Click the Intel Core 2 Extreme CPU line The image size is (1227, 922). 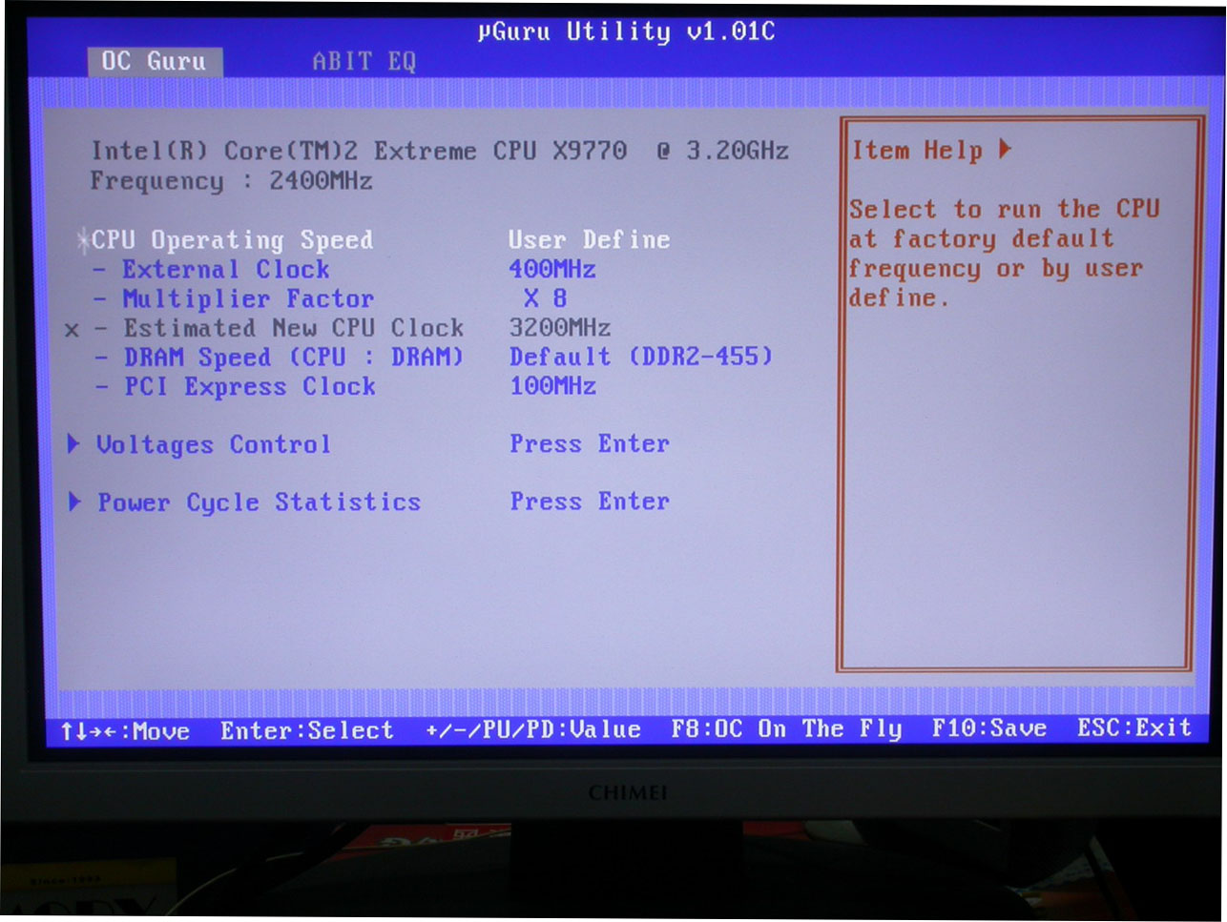coord(440,151)
